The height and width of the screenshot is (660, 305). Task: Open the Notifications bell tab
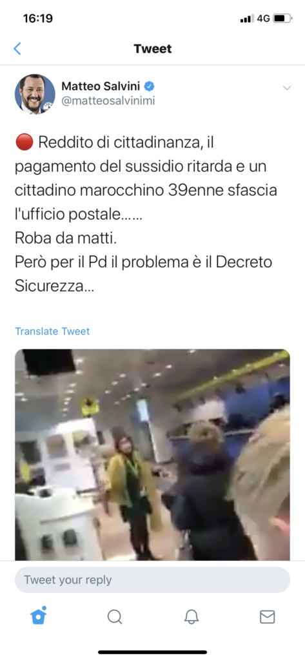[192, 617]
